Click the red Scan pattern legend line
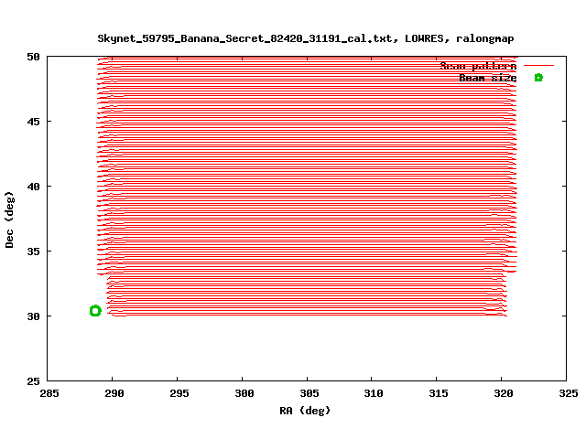 click(x=538, y=65)
